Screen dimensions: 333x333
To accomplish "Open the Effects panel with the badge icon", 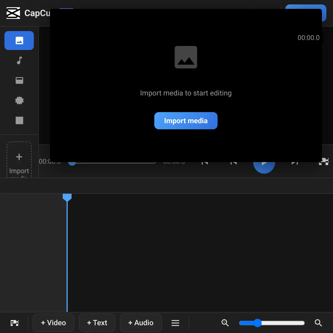I will pos(19,100).
